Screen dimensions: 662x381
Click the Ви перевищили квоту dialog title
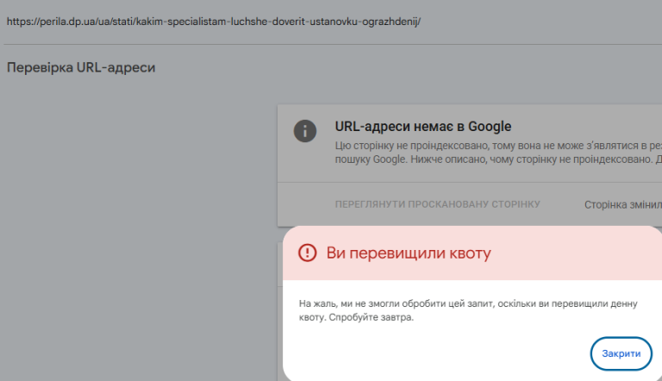409,253
